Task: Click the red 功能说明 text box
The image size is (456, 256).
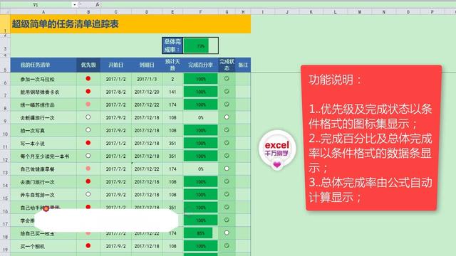Action: point(371,137)
